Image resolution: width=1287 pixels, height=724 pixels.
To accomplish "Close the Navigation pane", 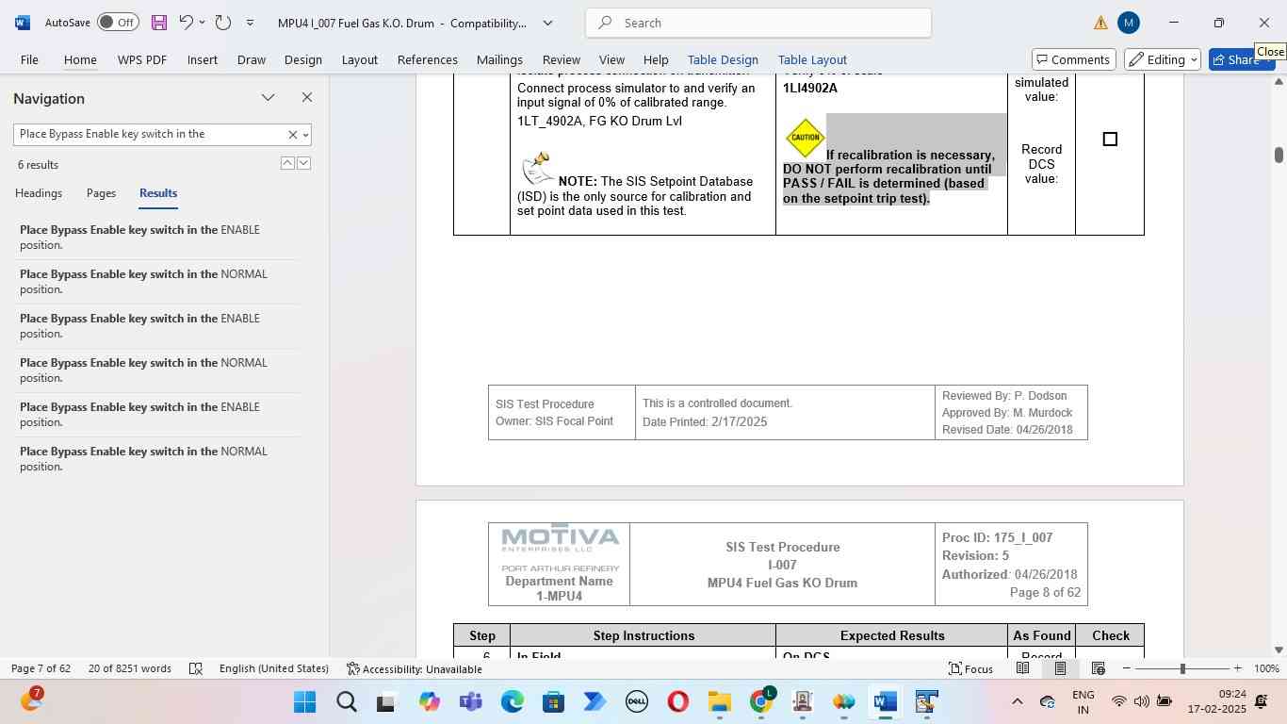I will click(307, 98).
